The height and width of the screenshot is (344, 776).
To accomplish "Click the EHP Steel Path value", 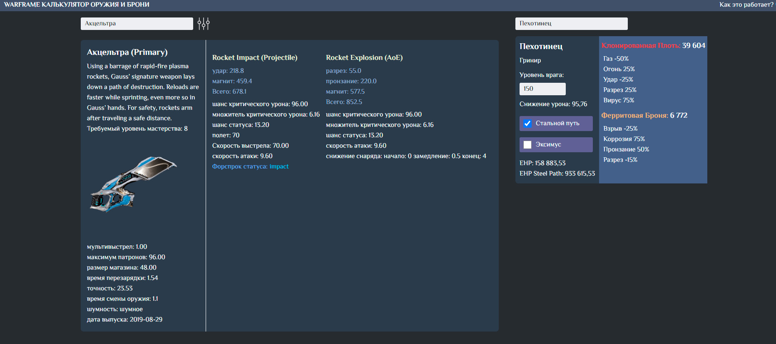I will (x=557, y=173).
